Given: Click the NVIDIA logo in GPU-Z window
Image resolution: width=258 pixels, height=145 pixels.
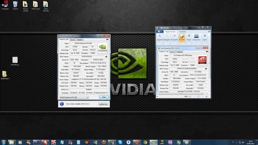Looking at the screenshot, I should (x=103, y=48).
